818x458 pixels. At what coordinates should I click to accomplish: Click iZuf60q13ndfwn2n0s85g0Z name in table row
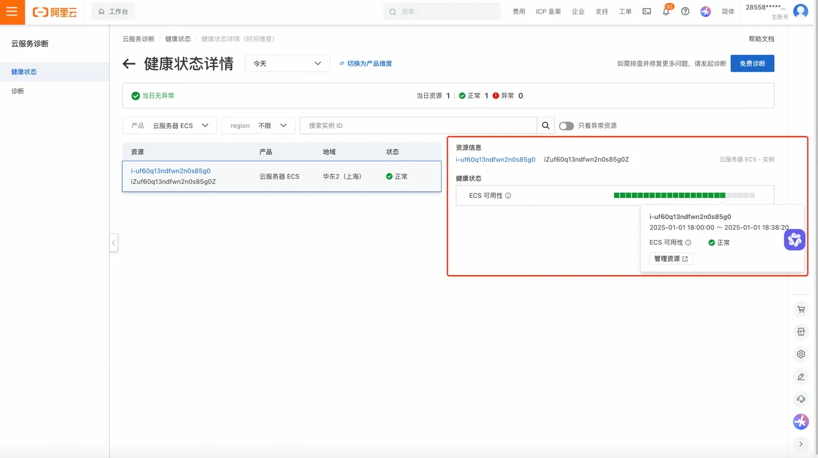click(x=174, y=182)
